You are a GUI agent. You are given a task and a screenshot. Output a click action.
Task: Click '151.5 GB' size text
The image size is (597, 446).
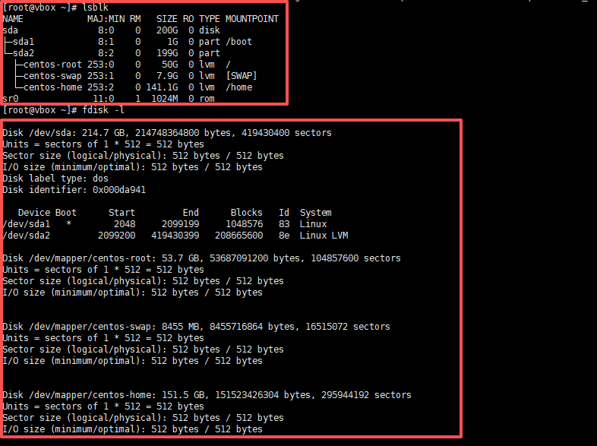point(183,395)
